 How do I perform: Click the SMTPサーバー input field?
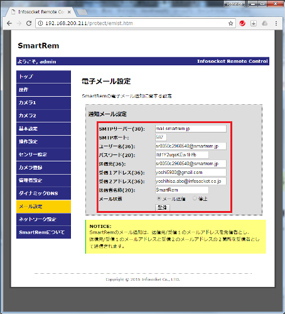pyautogui.click(x=191, y=129)
